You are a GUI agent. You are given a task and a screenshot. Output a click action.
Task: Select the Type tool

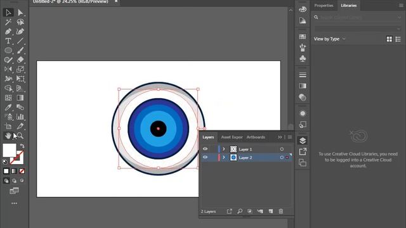(x=8, y=41)
